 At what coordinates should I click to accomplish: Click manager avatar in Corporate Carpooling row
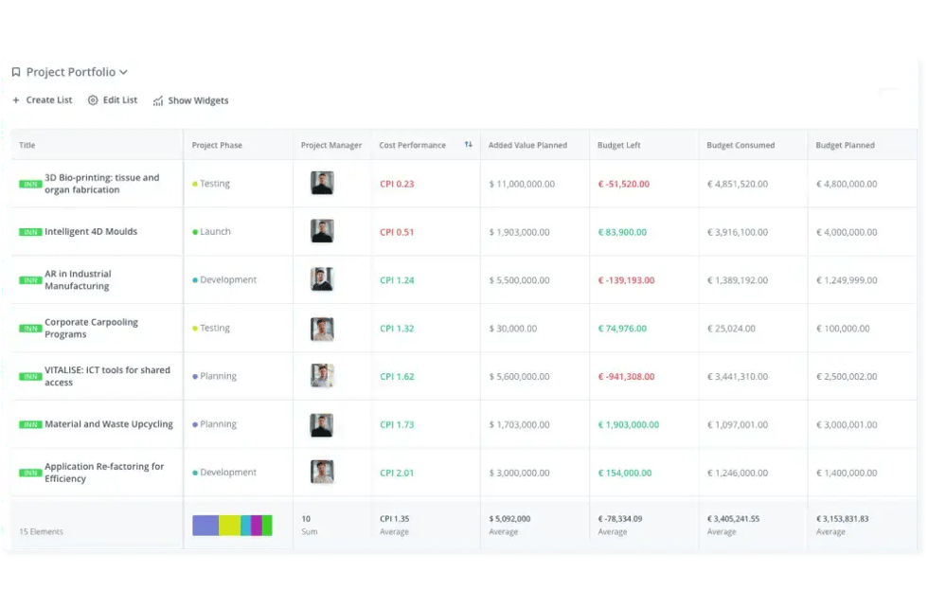pos(322,329)
